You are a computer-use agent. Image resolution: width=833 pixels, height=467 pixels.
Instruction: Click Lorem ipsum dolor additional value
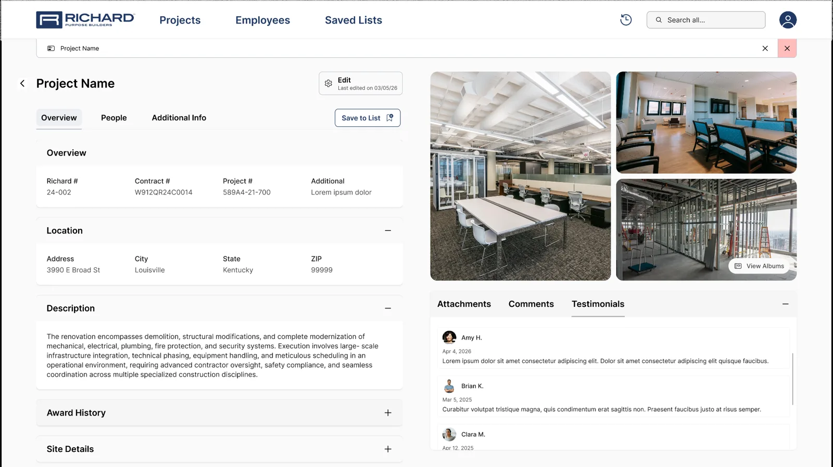pos(342,192)
